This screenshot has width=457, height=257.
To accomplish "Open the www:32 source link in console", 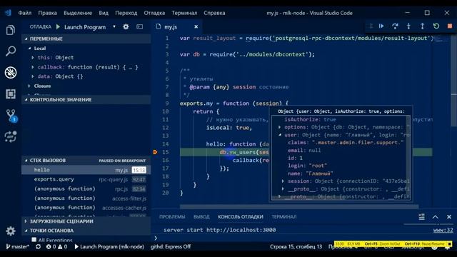I will 443,230.
